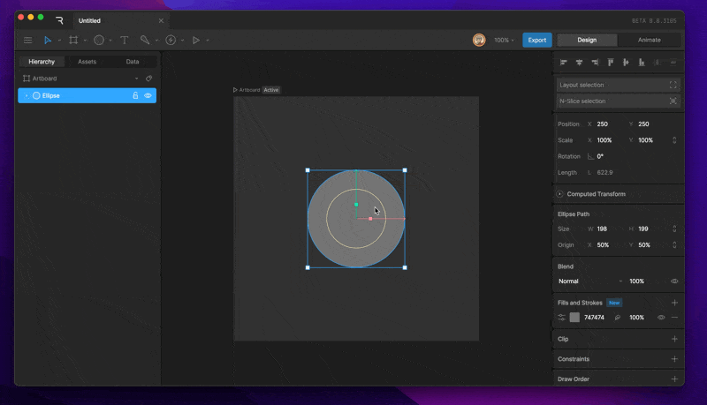Screen dimensions: 707x405
Task: Toggle Blend visibility eye icon
Action: click(674, 281)
